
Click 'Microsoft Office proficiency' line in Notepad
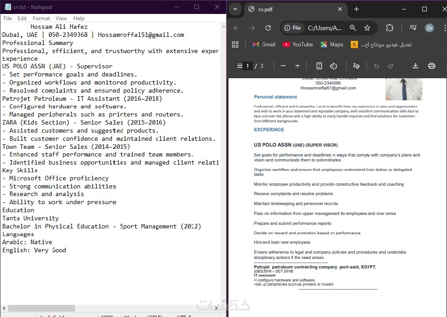(x=56, y=179)
